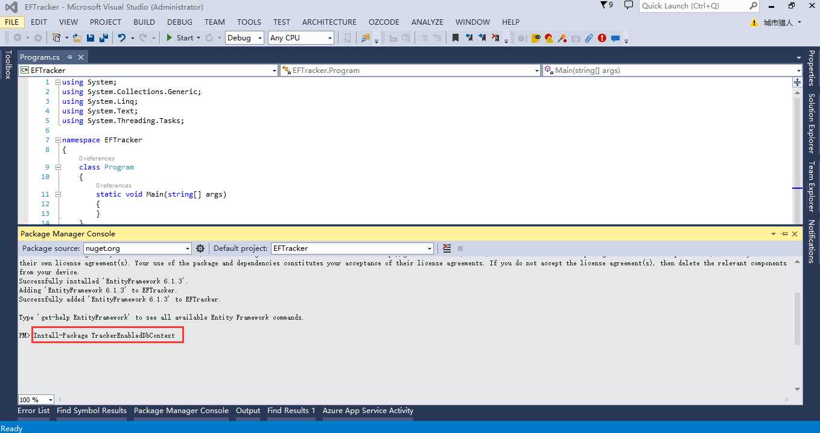Image resolution: width=820 pixels, height=433 pixels.
Task: Click the OzCode blue paperclip icon
Action: (x=589, y=37)
